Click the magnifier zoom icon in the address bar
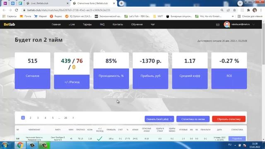Image resolution: width=265 pixels, height=149 pixels. pyautogui.click(x=222, y=10)
